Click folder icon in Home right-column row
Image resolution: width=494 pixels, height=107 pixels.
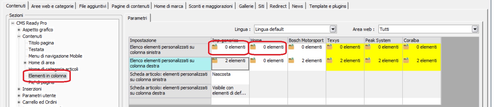253,60
